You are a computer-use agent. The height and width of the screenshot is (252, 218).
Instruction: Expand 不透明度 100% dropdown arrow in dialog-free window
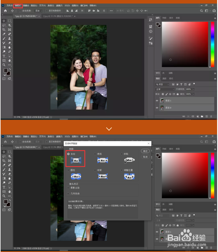tap(193, 89)
